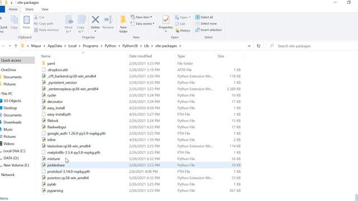Select _cffi_backend.cp38-win_amd64 file name

[72, 76]
